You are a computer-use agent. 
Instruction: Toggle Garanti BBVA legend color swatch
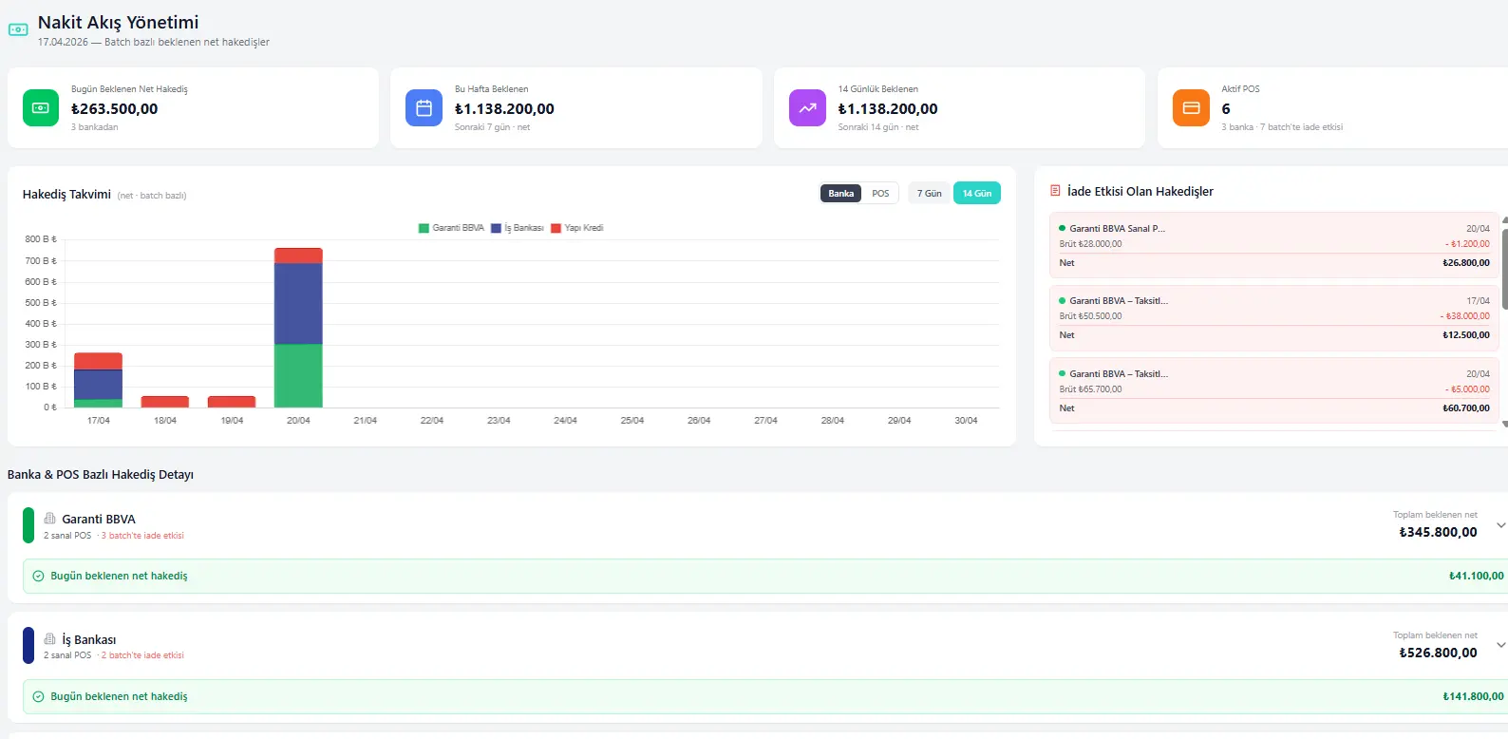tap(424, 228)
